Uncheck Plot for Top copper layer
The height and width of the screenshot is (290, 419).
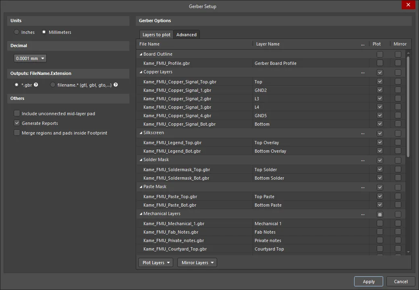coord(380,81)
